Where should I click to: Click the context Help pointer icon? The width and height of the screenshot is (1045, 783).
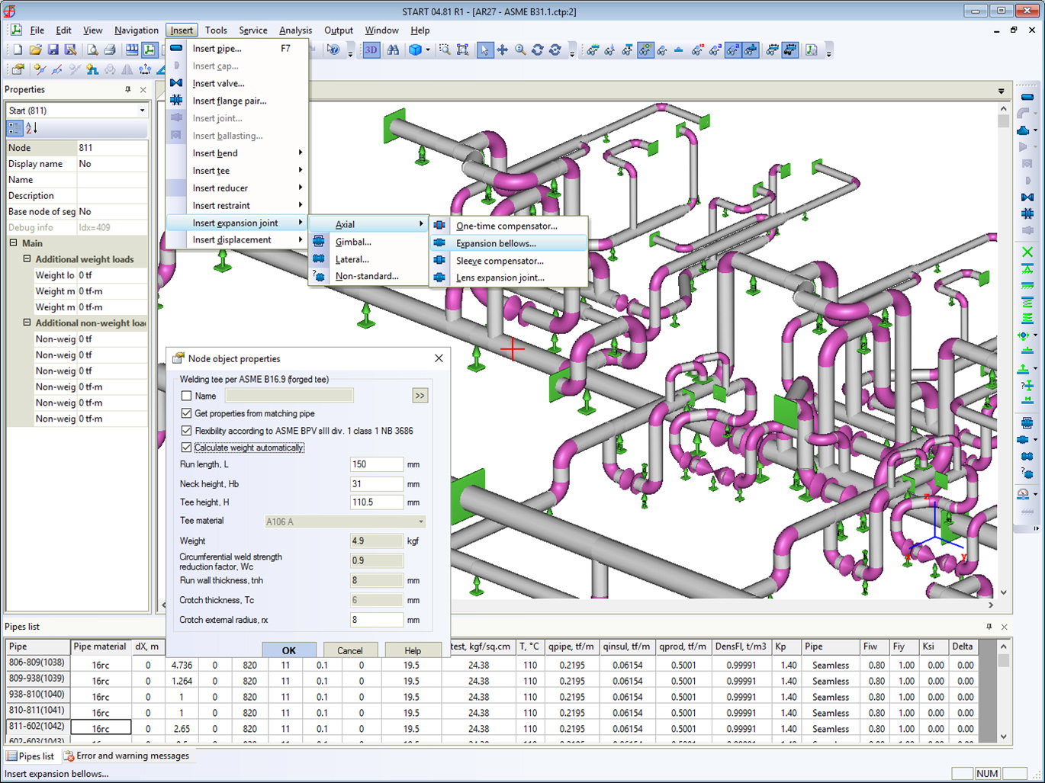tap(333, 50)
